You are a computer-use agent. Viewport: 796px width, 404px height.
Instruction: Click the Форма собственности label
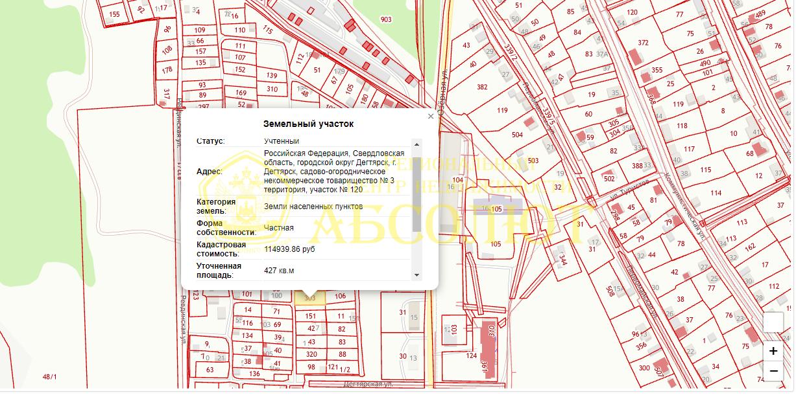(226, 227)
